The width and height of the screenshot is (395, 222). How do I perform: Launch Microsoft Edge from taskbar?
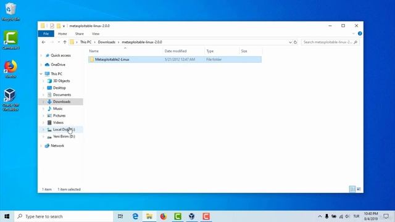pyautogui.click(x=135, y=216)
